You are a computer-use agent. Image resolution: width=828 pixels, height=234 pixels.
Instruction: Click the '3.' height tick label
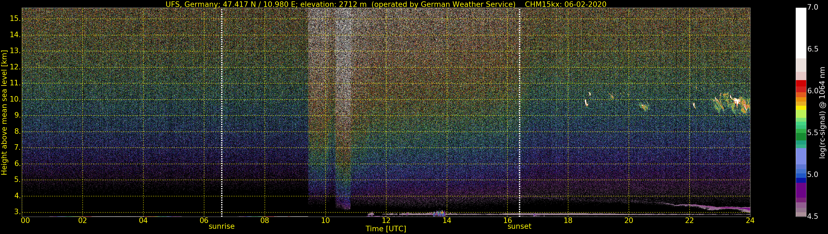point(17,212)
